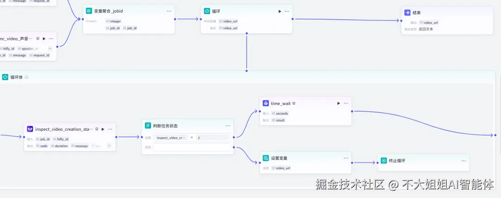Click the input port of 结束 node
The width and height of the screenshot is (501, 198).
401,21
